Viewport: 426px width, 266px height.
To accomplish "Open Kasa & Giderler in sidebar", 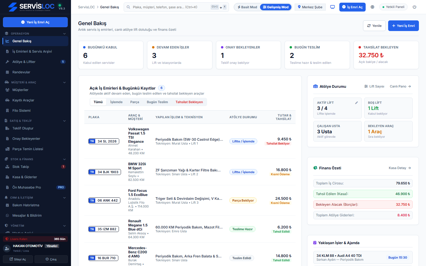I will point(35,177).
